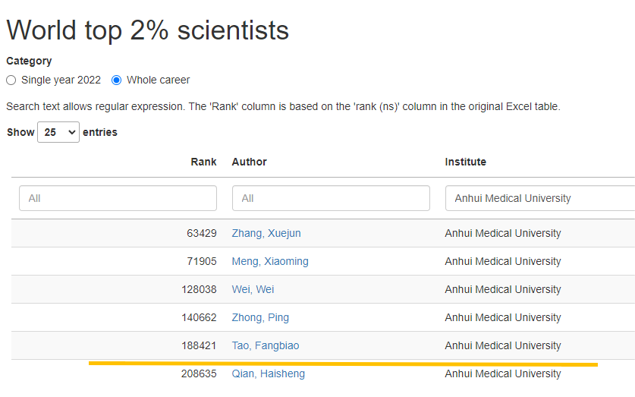The height and width of the screenshot is (397, 635).
Task: Open author link Qian, Haisheng
Action: pos(269,373)
